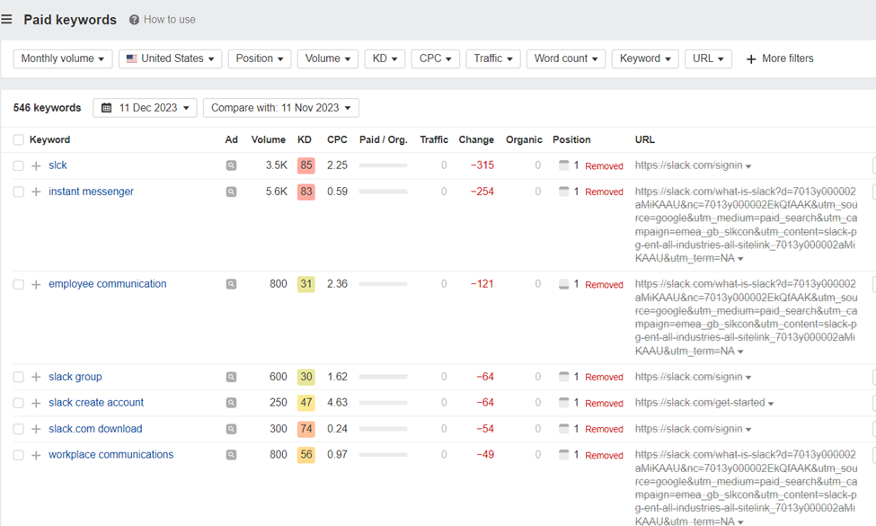Viewport: 876px width, 526px height.
Task: Click the SERP position icon in employee communication row
Action: [563, 284]
